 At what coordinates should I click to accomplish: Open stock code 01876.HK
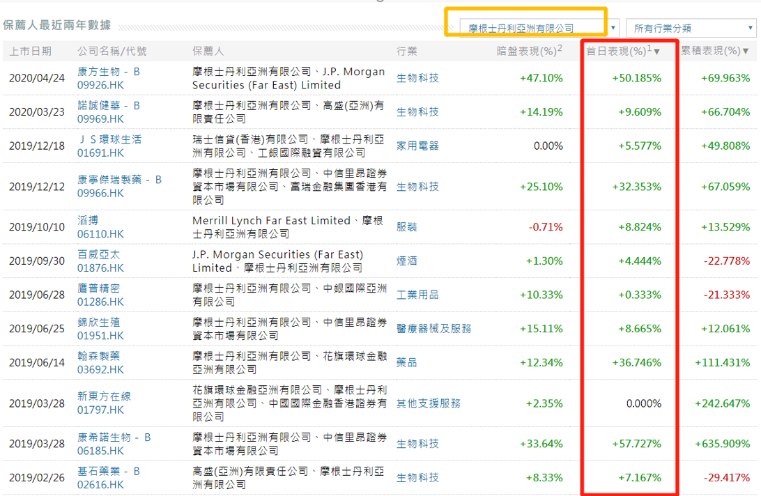coord(100,268)
